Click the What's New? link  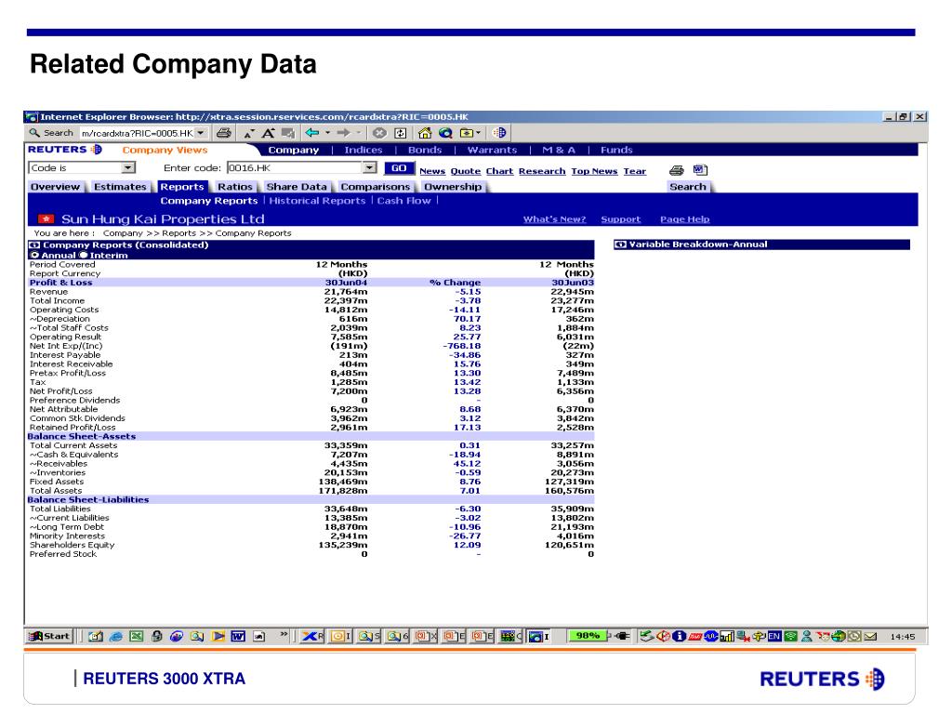[554, 219]
